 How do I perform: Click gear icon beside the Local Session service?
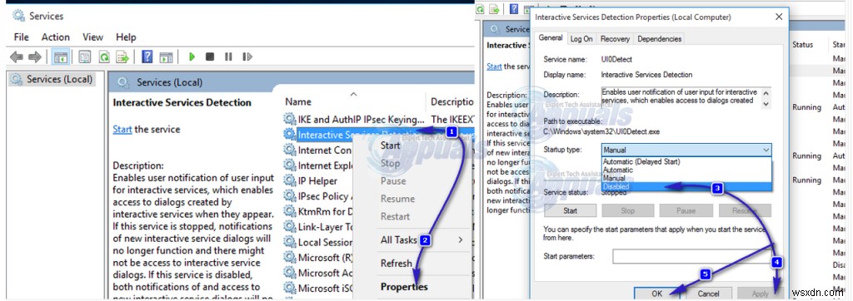click(289, 242)
